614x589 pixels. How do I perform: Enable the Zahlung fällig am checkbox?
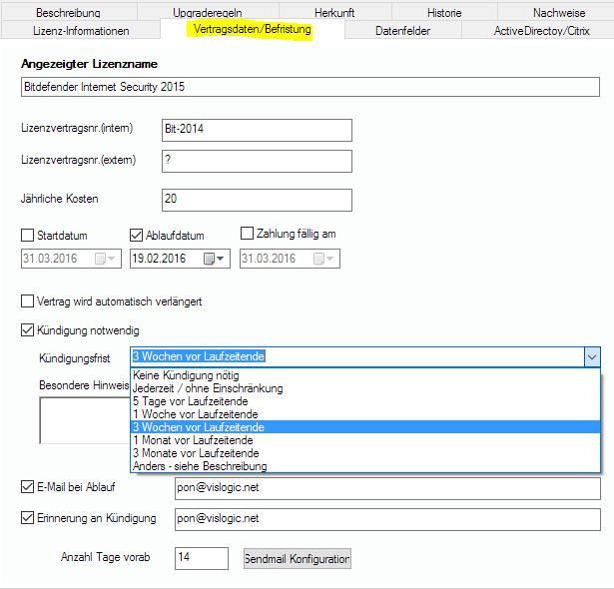pyautogui.click(x=247, y=233)
